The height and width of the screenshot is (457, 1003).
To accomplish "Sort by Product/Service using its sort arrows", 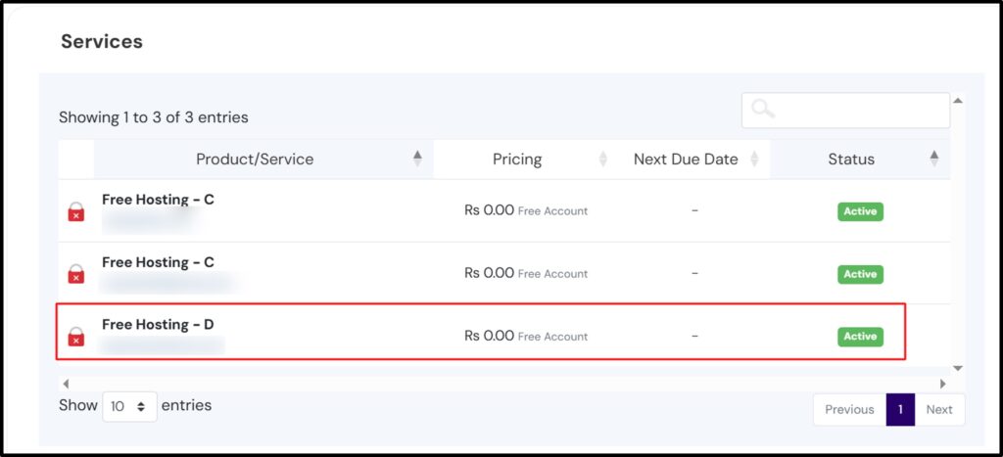I will point(417,159).
